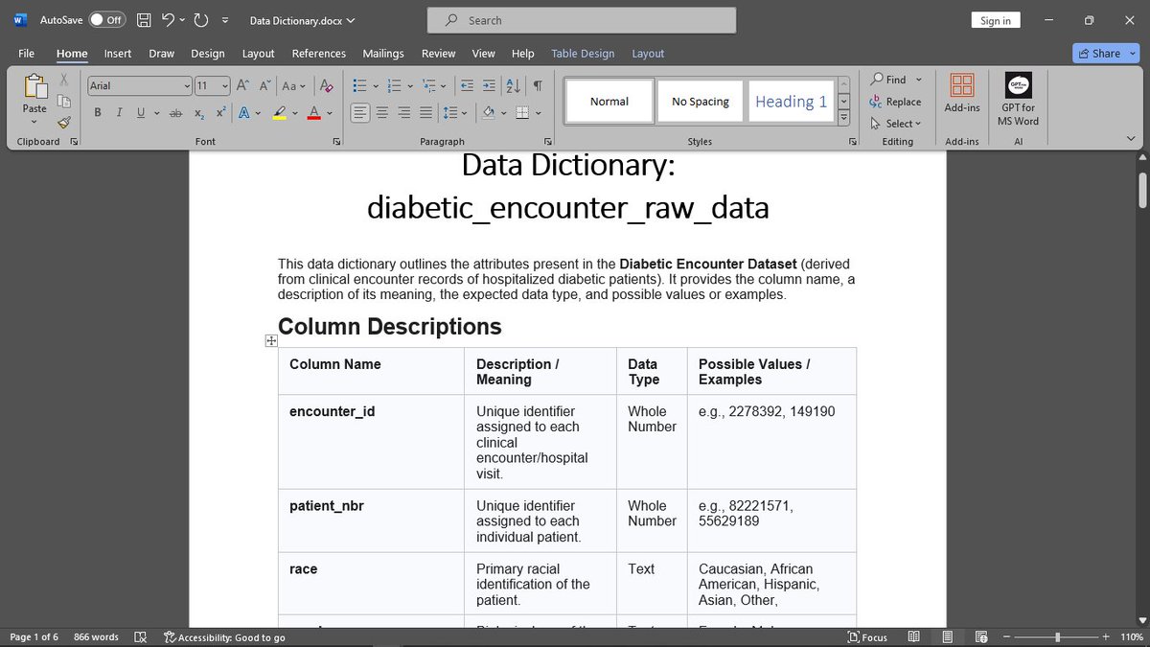Toggle Align Left paragraph setting
Screen dimensions: 1150x647
tap(360, 113)
